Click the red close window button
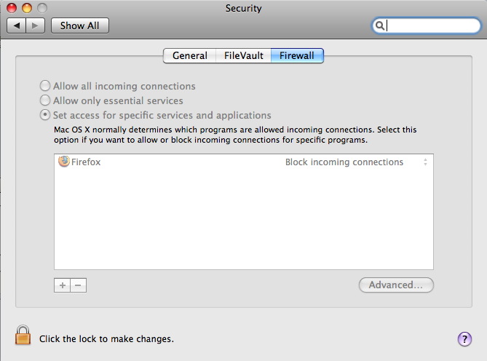The height and width of the screenshot is (361, 487). pos(12,8)
